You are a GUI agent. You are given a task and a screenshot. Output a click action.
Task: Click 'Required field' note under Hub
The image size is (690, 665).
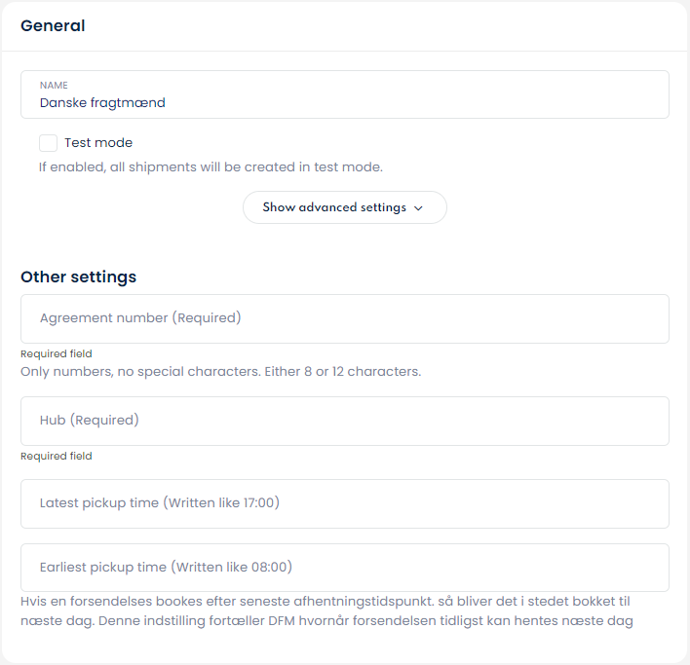click(x=57, y=456)
